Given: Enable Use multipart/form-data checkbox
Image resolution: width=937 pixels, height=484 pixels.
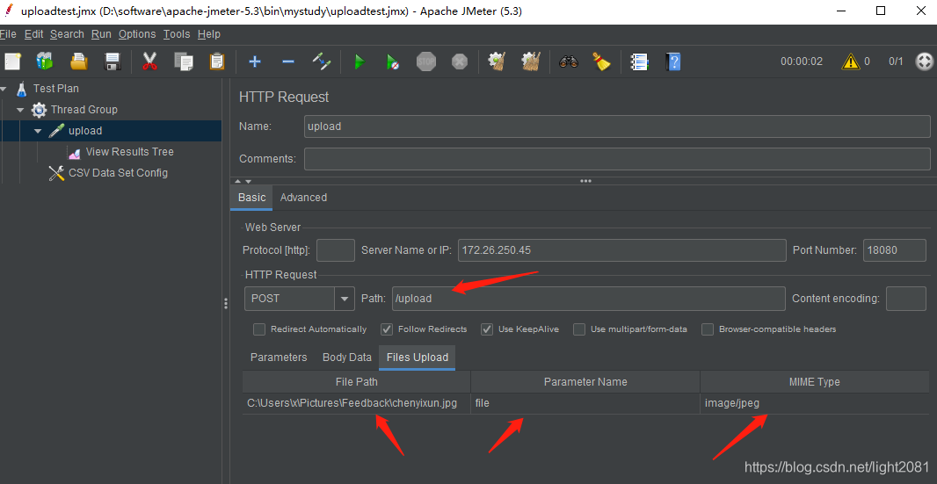Looking at the screenshot, I should coord(579,329).
